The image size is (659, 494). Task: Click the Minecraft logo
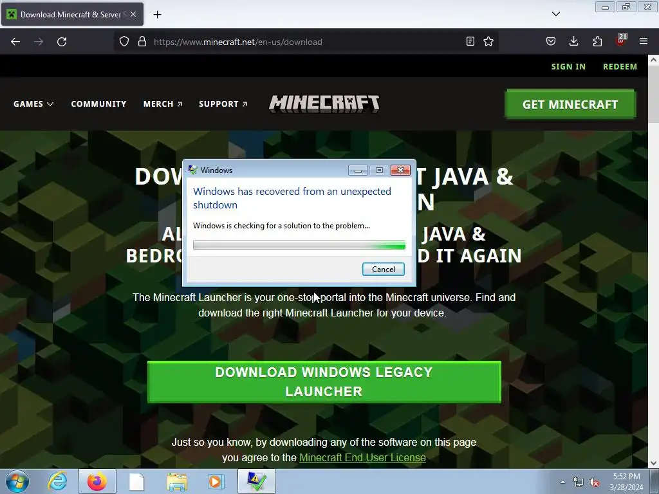324,104
